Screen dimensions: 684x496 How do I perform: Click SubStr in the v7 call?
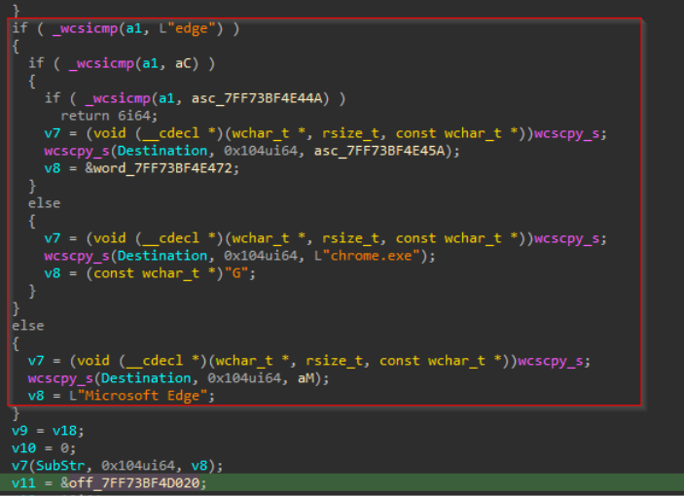[60, 466]
